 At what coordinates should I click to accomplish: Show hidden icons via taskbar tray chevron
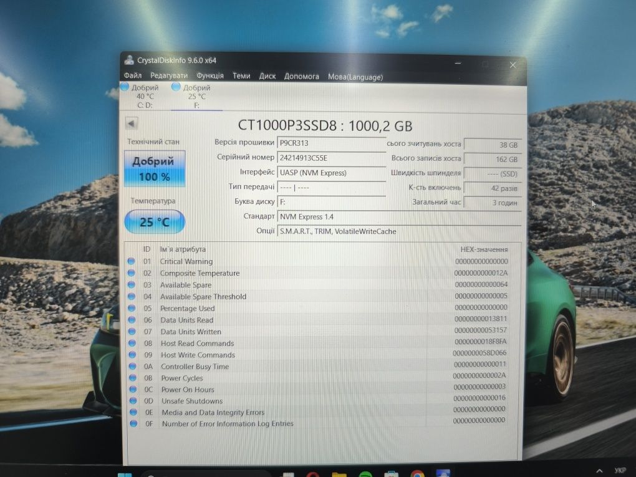tap(599, 471)
